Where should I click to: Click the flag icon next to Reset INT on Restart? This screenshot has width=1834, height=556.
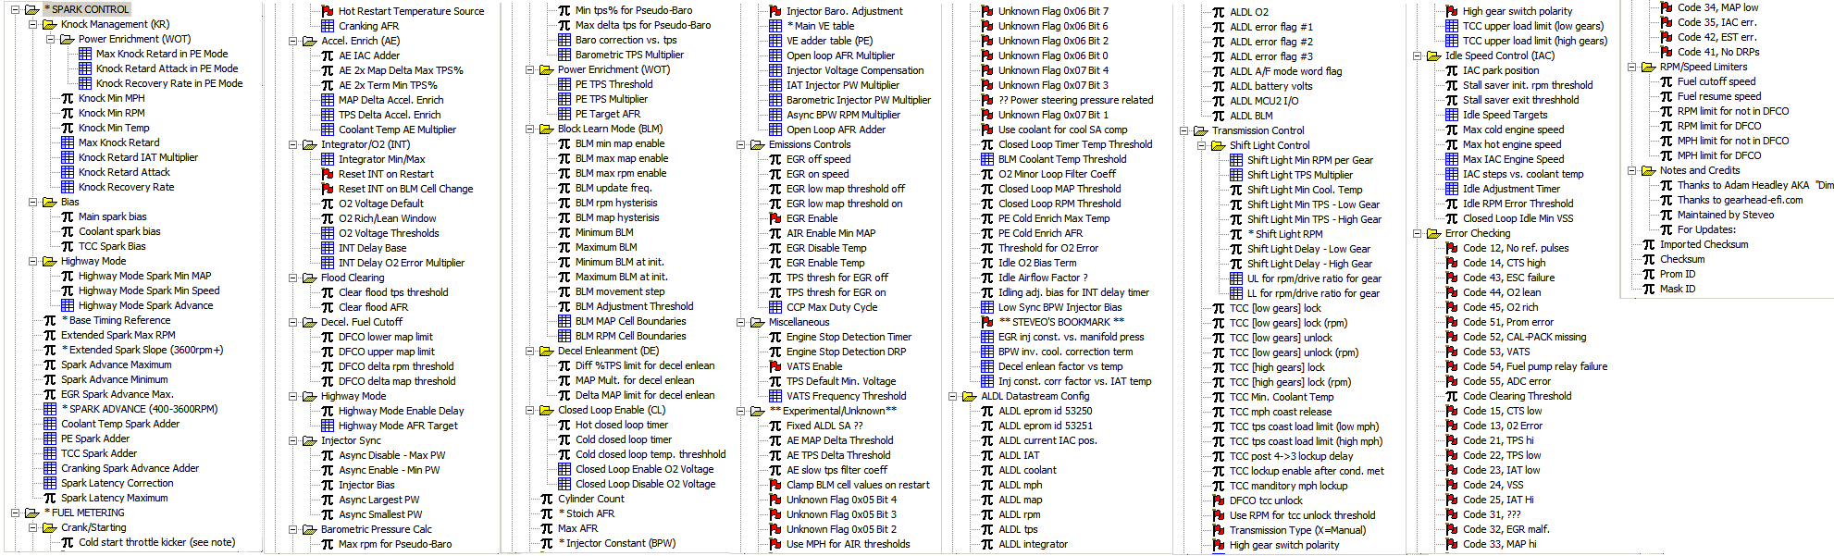click(328, 174)
